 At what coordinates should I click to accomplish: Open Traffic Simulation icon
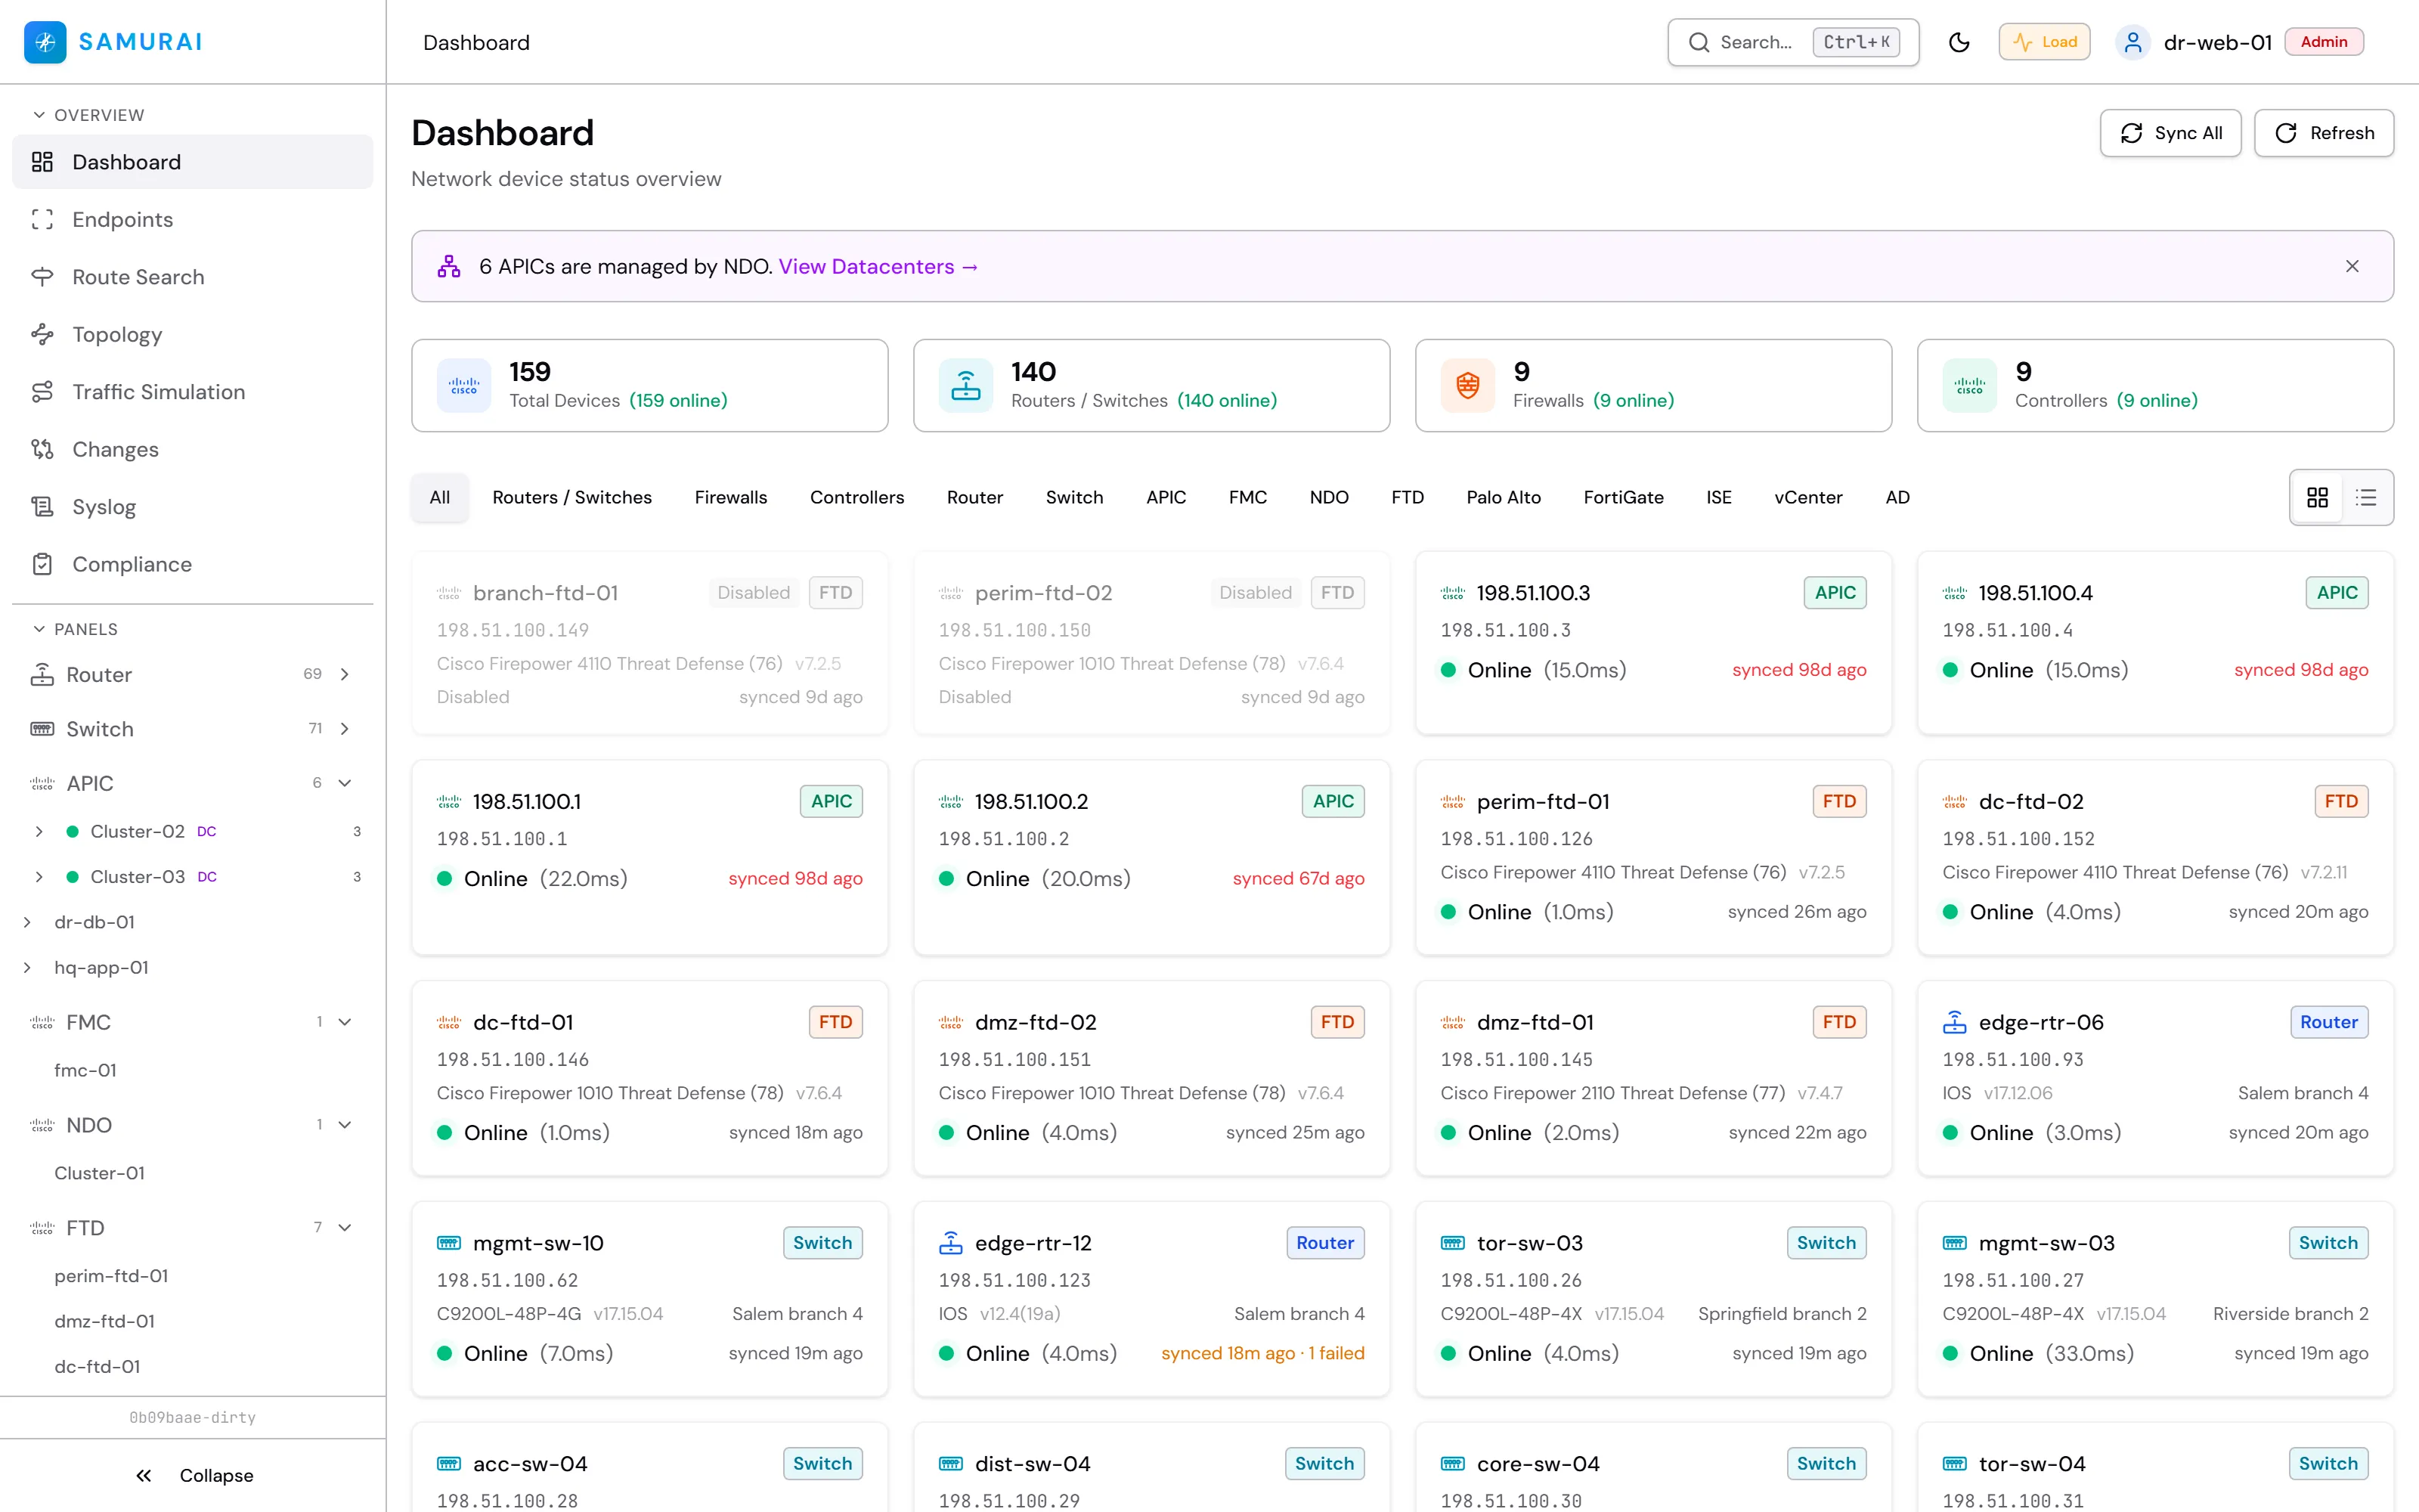[x=42, y=392]
